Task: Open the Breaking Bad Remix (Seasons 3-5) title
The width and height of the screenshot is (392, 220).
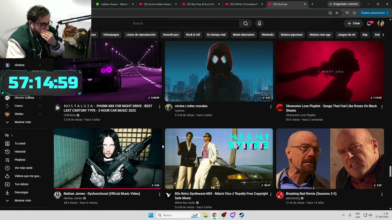Action: click(x=311, y=194)
